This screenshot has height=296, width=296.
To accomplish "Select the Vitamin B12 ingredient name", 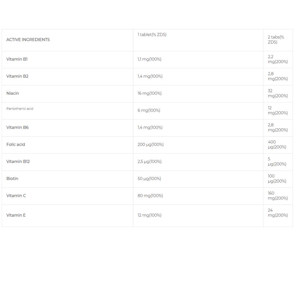I will 18,162.
